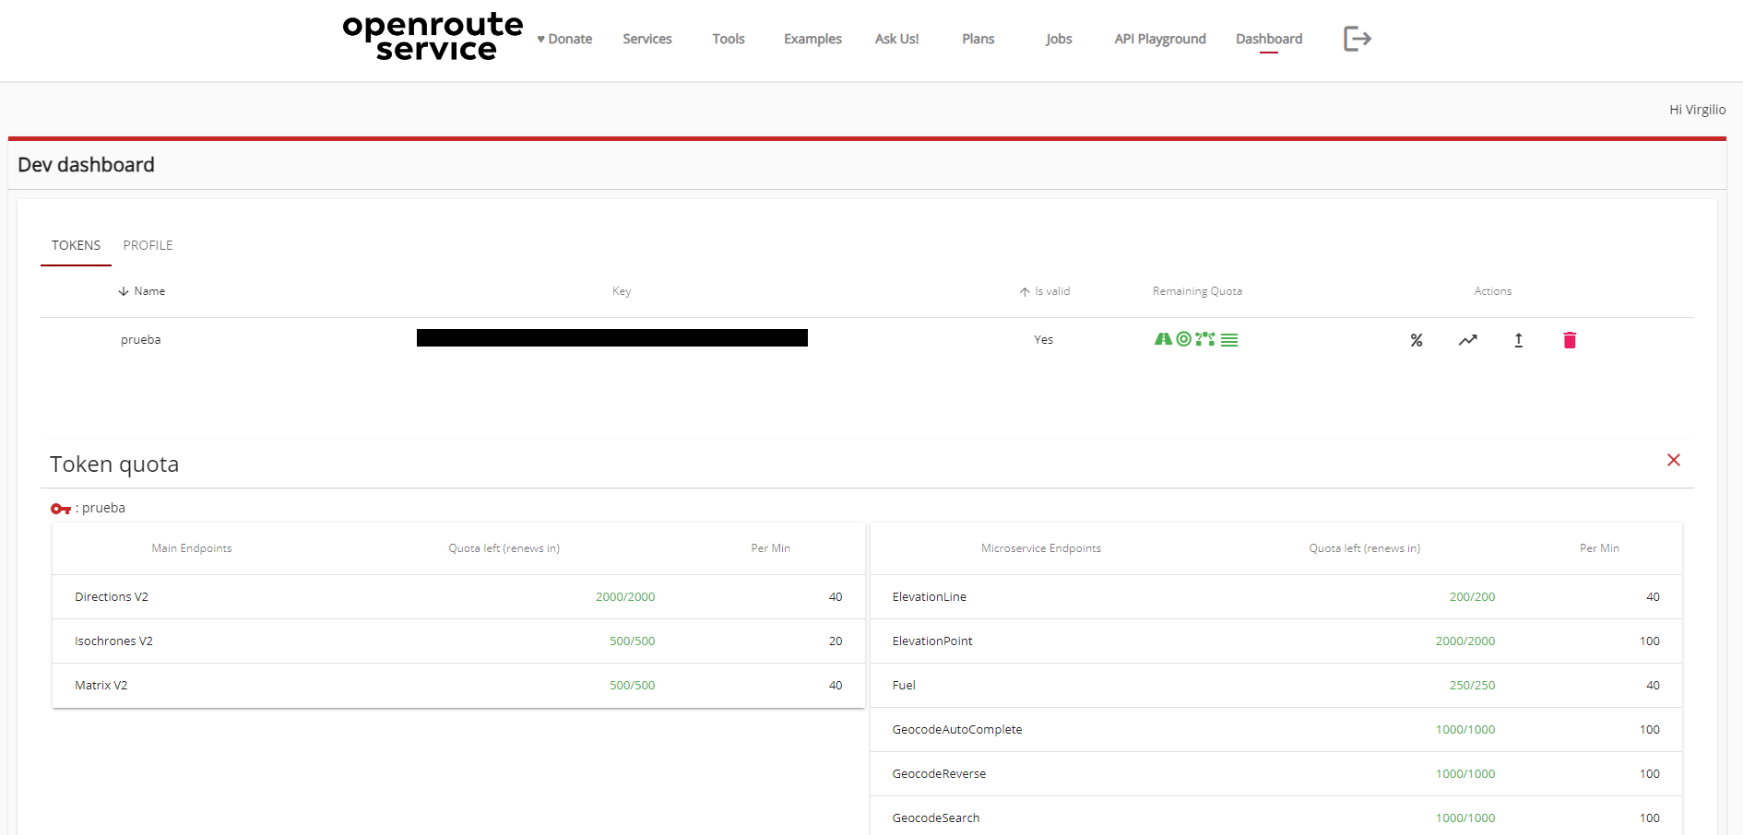Click the Dev dashboard heading
Viewport: 1743px width, 835px height.
pyautogui.click(x=87, y=165)
